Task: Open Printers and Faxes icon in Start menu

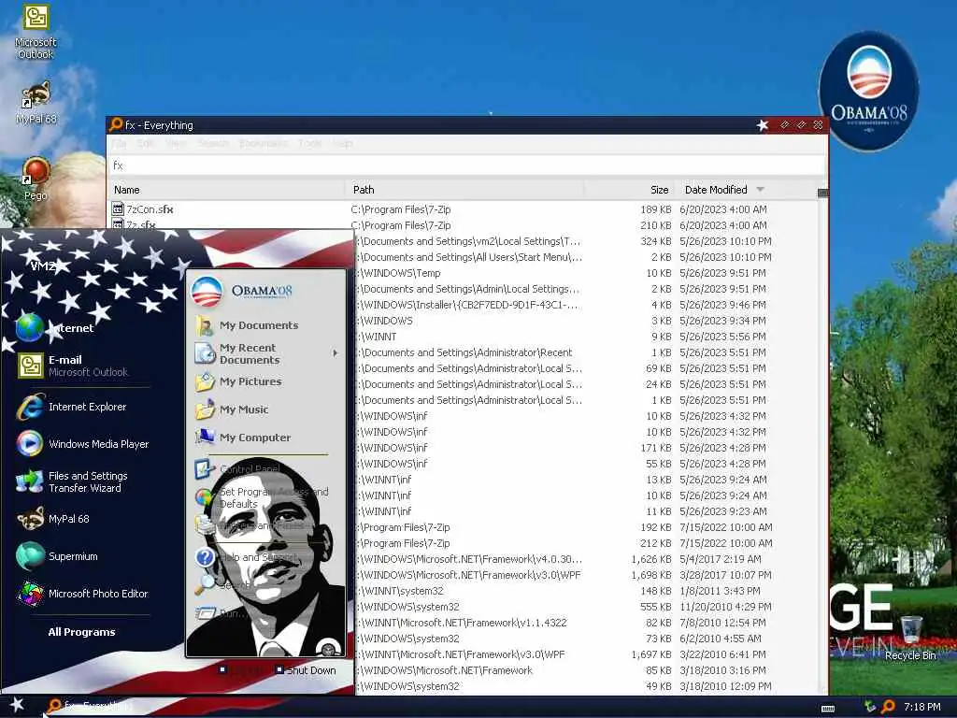Action: click(205, 525)
